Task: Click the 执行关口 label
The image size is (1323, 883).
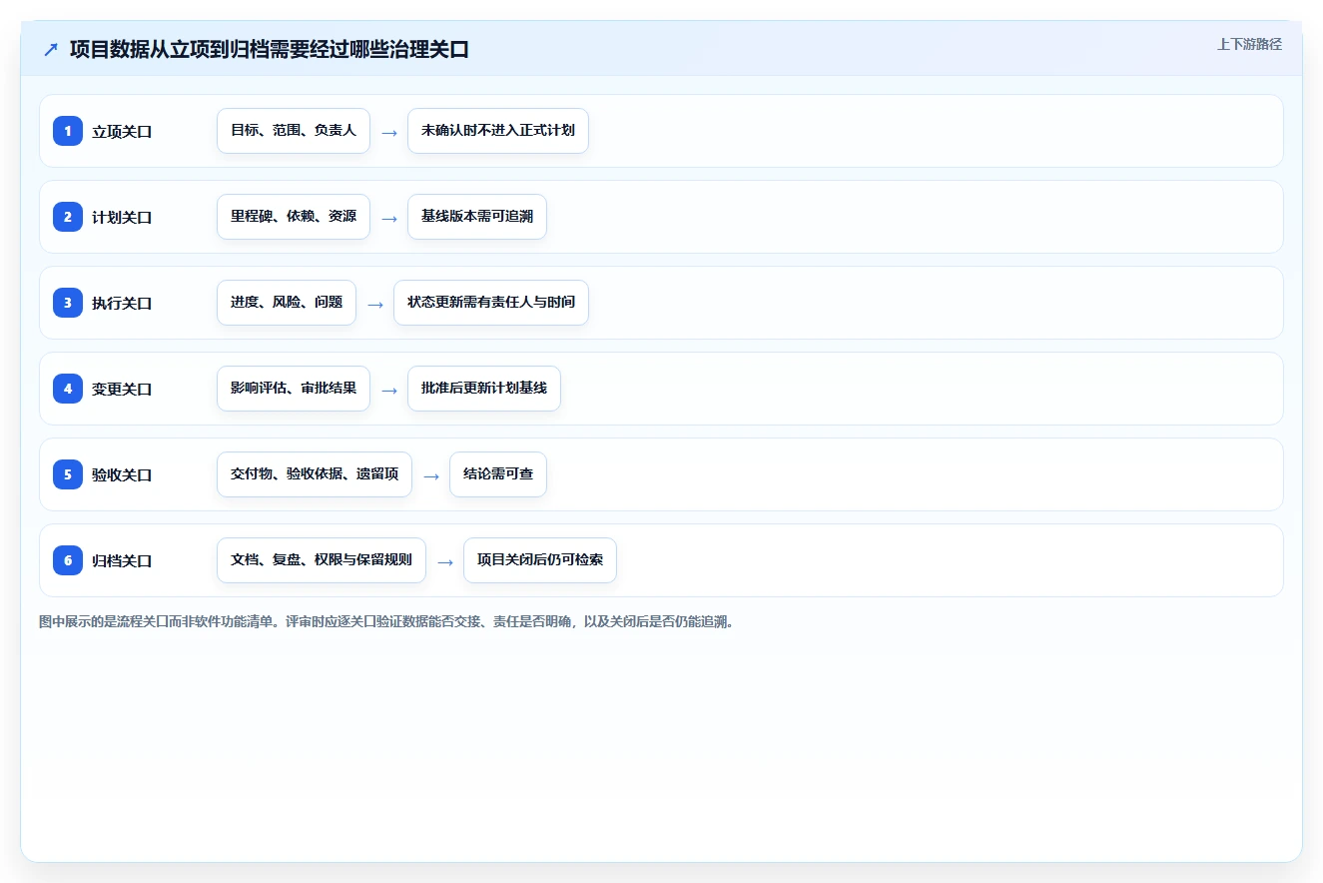Action: point(122,303)
